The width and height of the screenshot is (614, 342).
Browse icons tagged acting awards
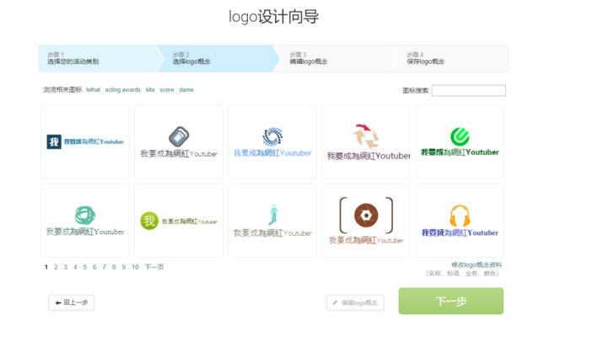click(122, 89)
